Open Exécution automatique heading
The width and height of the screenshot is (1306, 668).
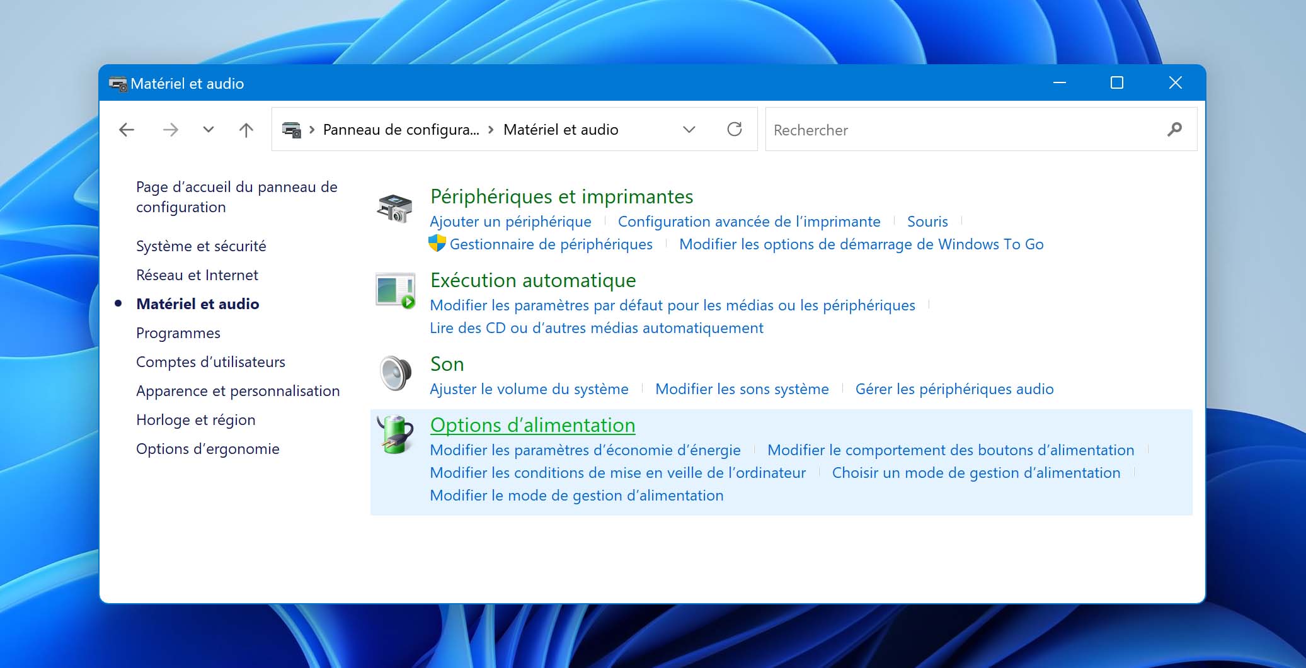pos(533,280)
